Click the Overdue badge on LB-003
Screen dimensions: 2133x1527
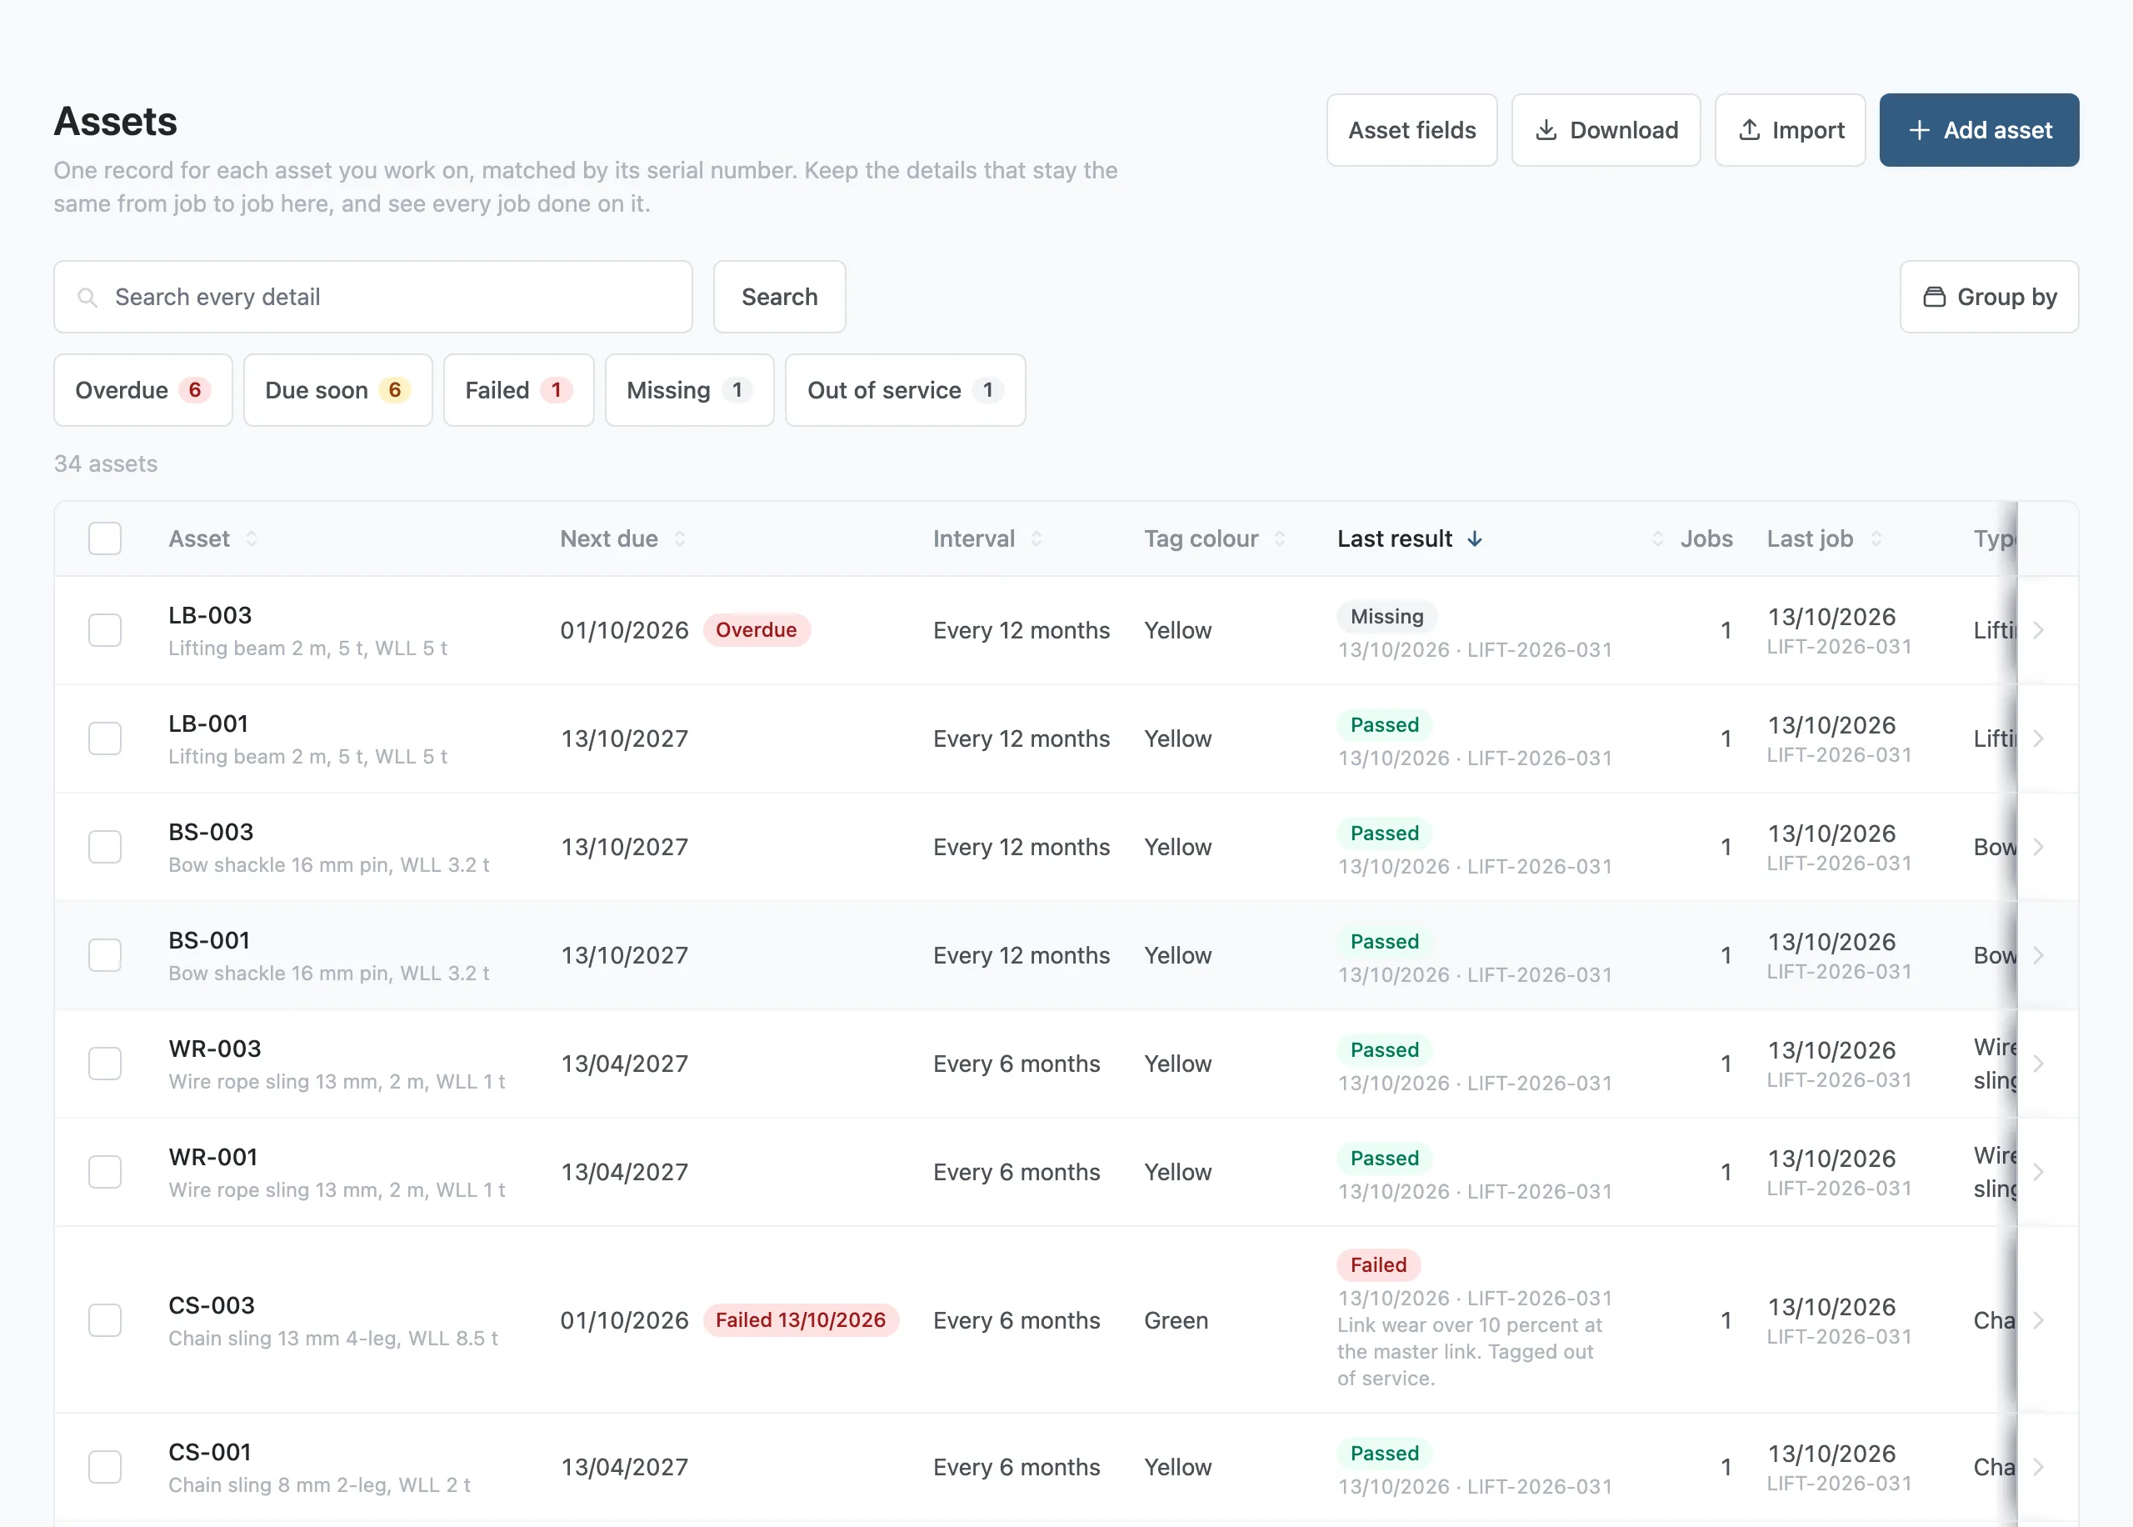click(757, 630)
